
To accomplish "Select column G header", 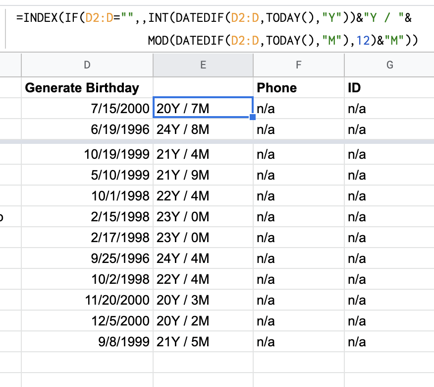I will pyautogui.click(x=389, y=64).
